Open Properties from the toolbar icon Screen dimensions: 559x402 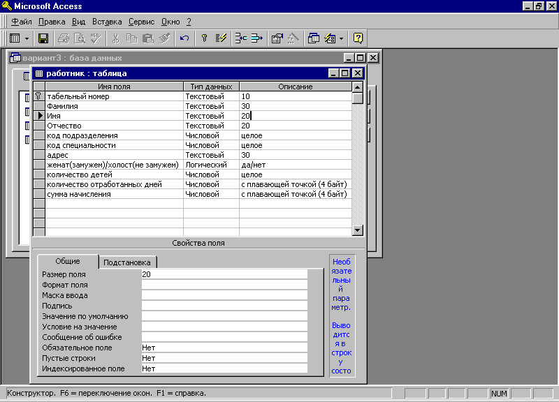[277, 38]
